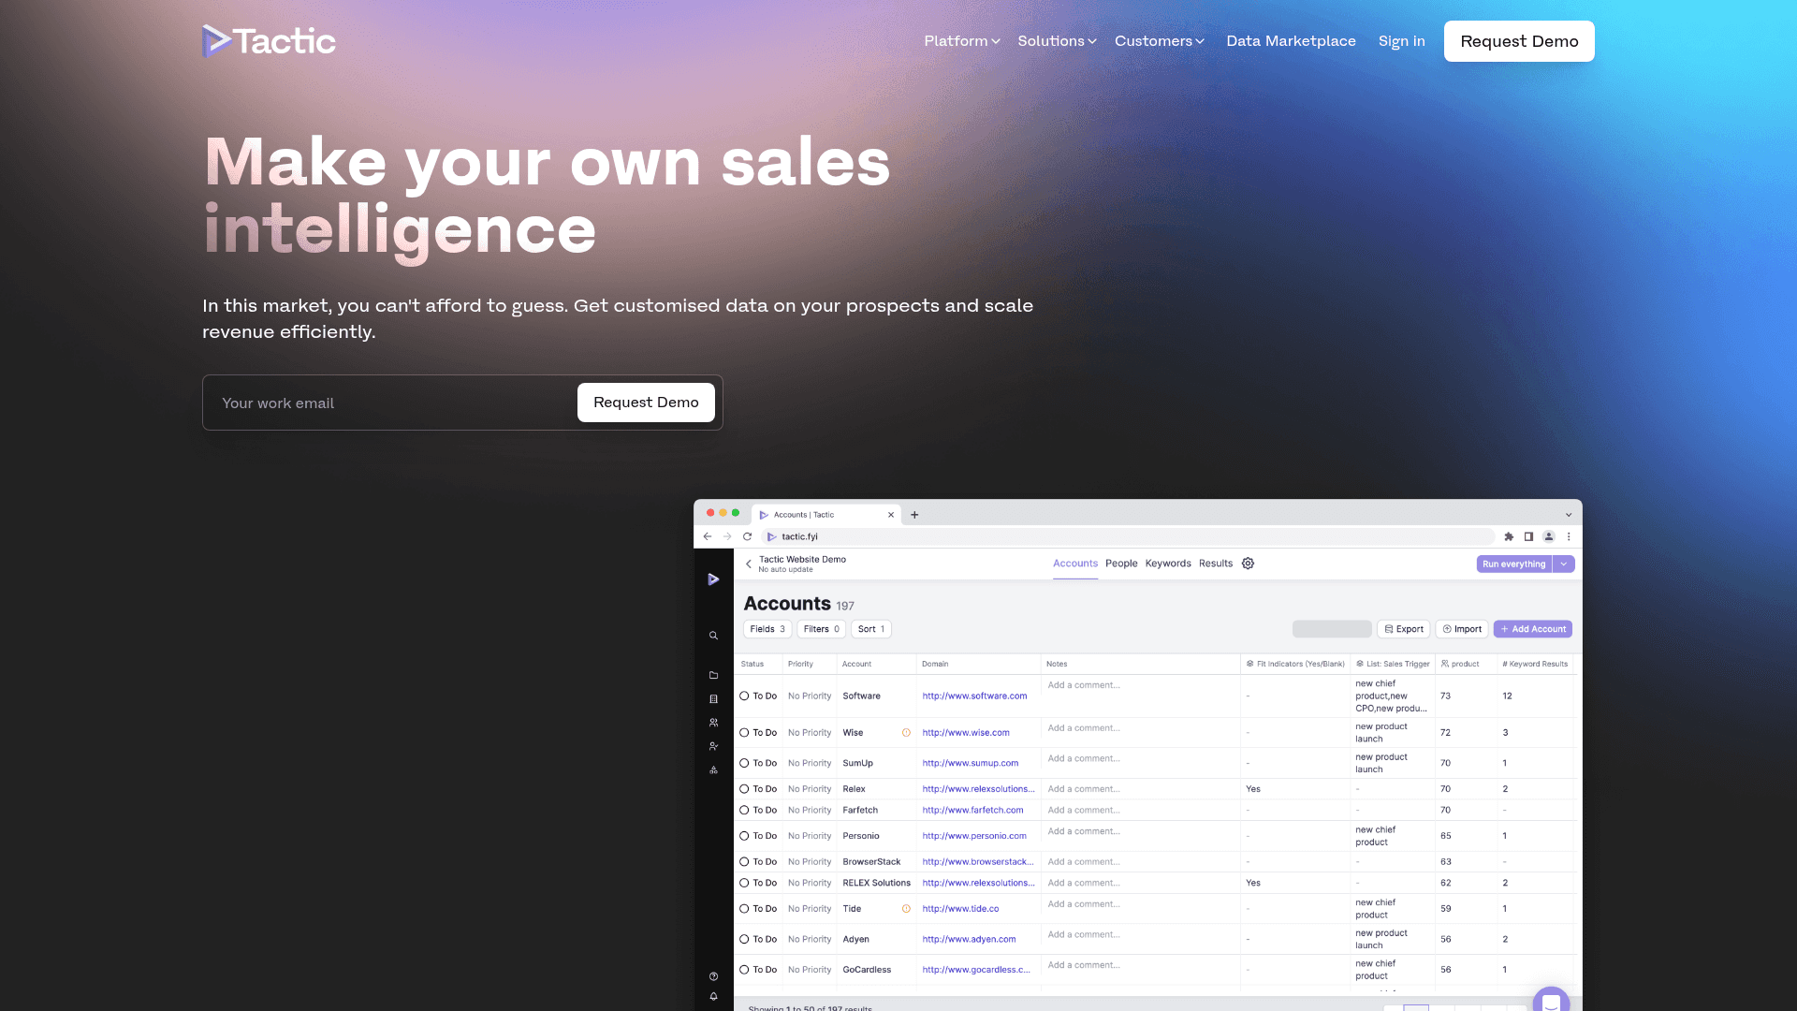Open the building accounts icon in sidebar
1797x1011 pixels.
click(713, 699)
